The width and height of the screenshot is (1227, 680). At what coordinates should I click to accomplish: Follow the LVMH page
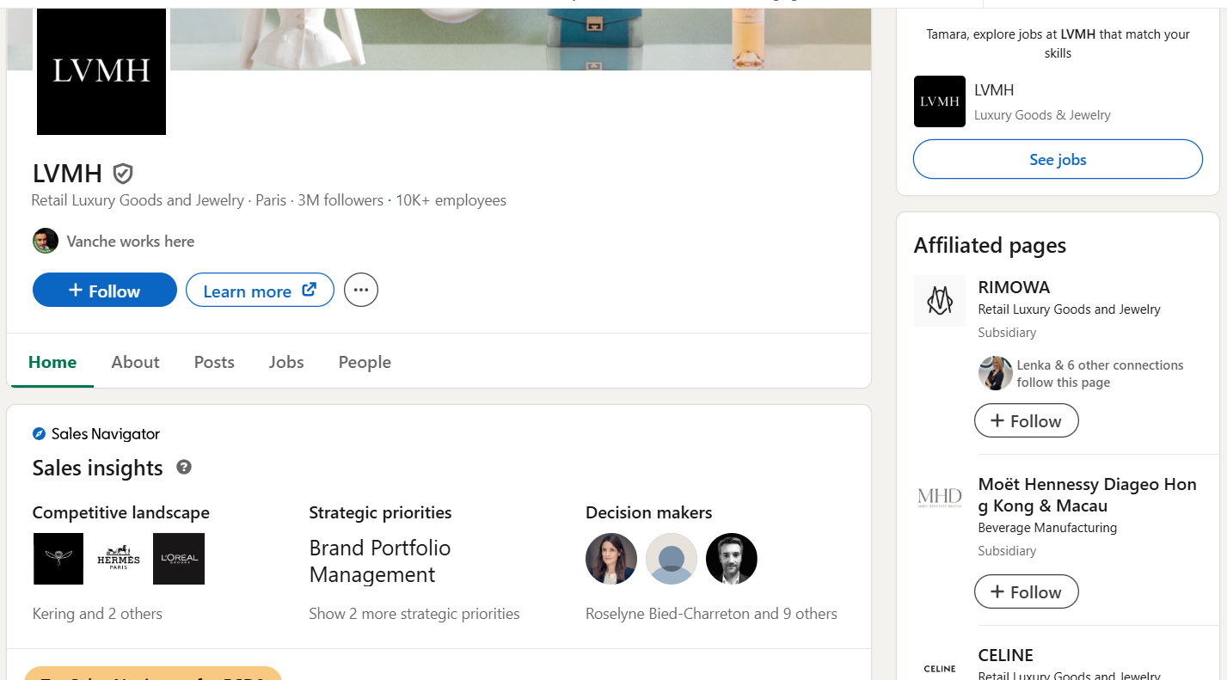coord(105,291)
